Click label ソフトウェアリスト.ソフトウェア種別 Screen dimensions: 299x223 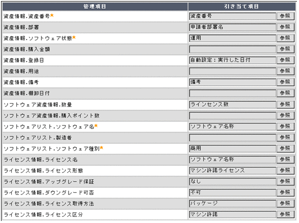point(52,148)
